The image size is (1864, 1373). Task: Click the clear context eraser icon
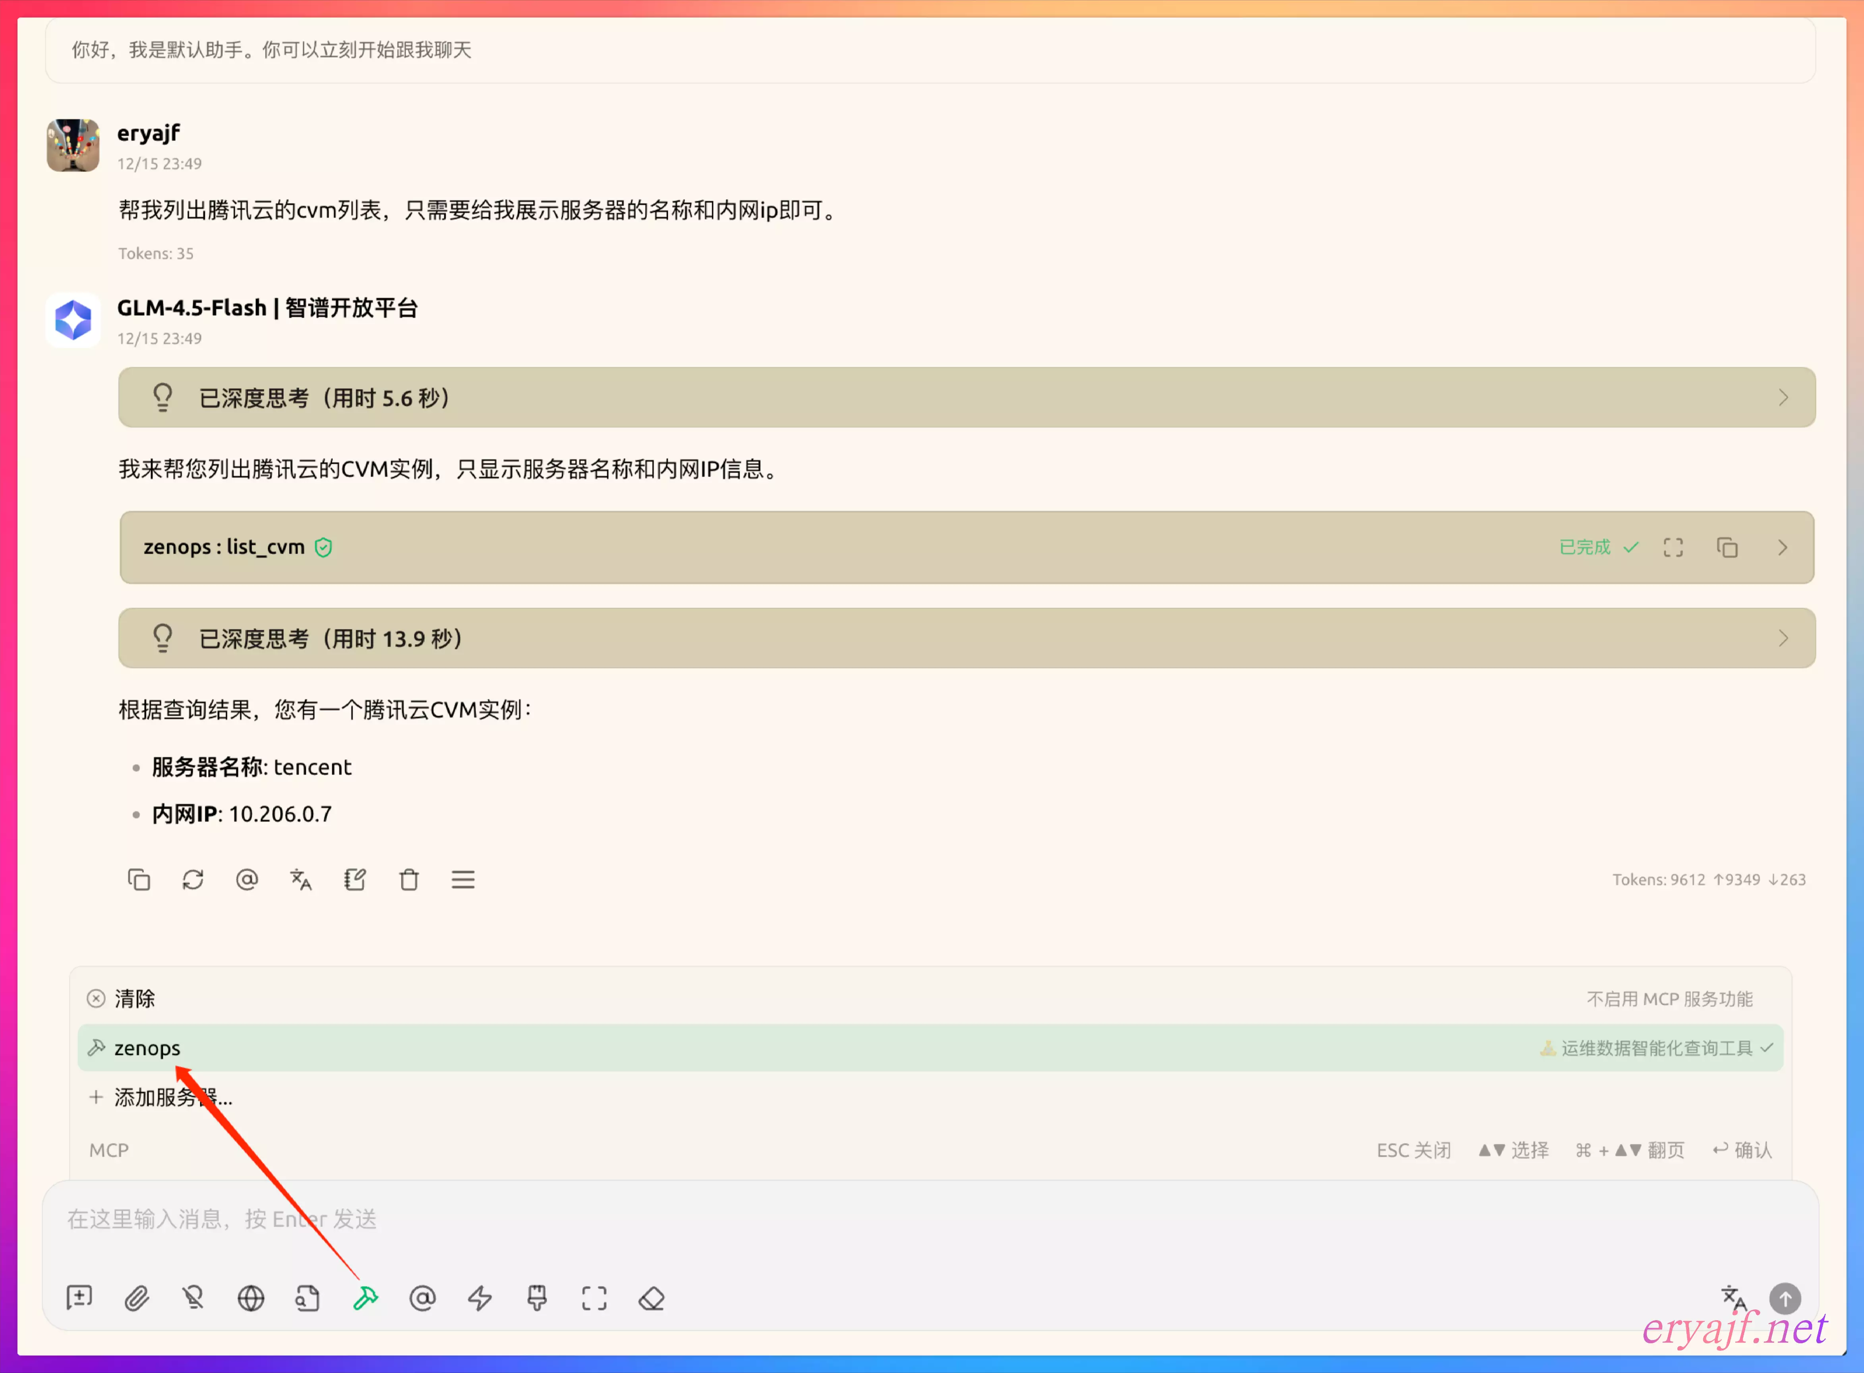pyautogui.click(x=652, y=1298)
